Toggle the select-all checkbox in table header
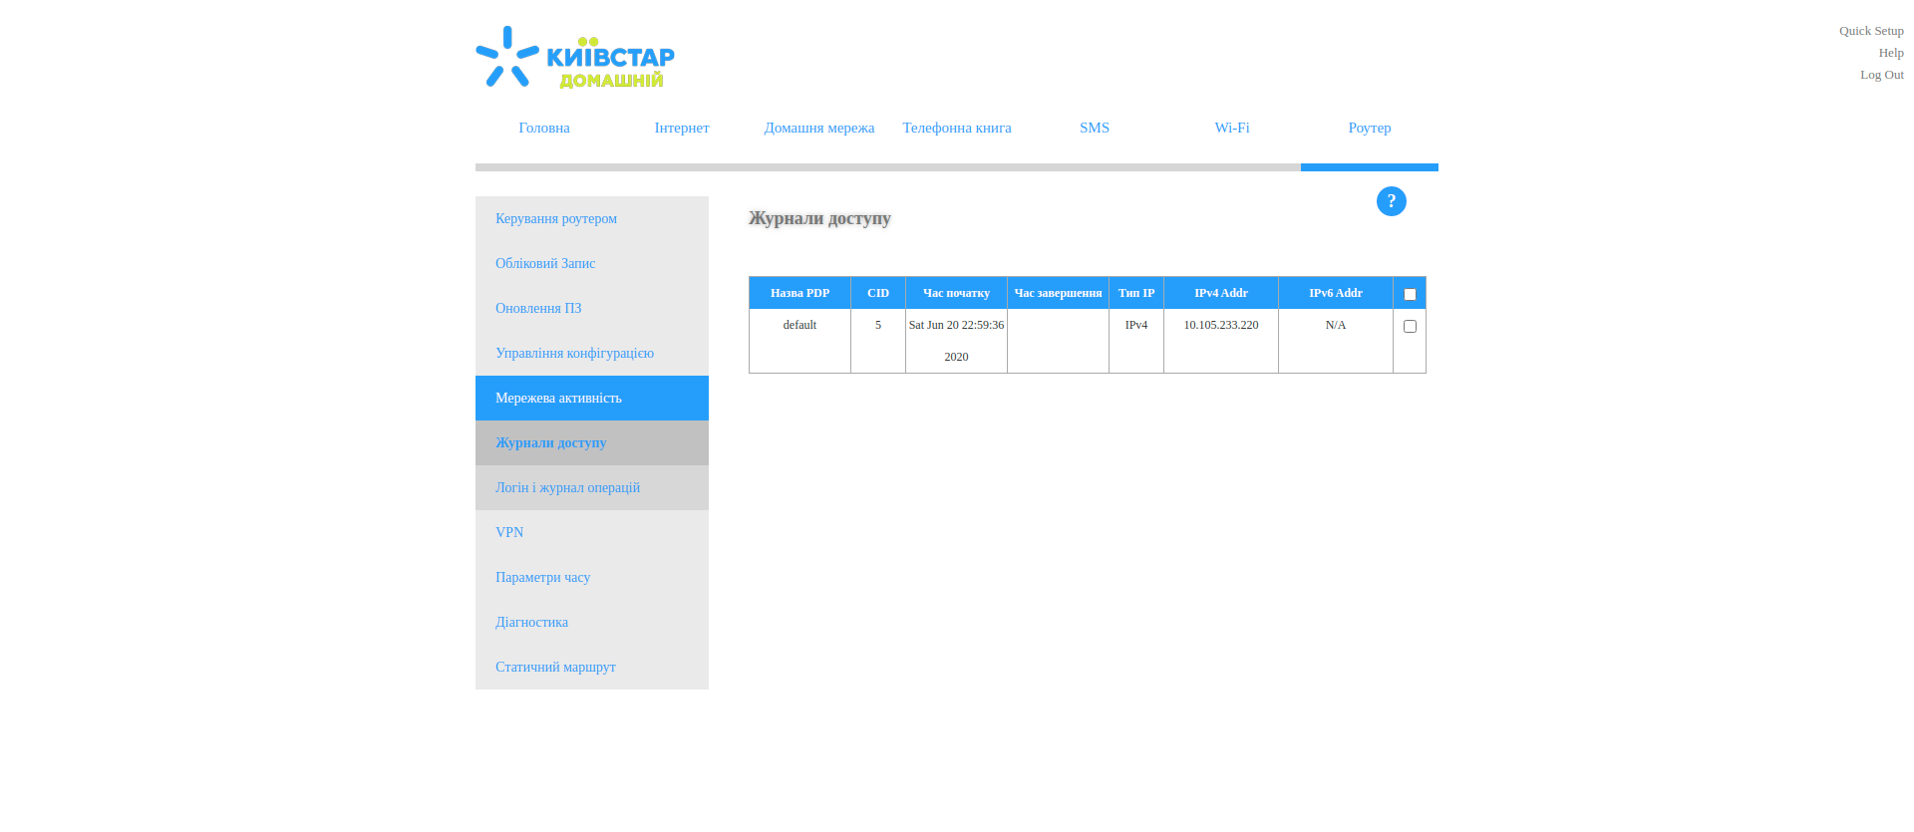This screenshot has height=832, width=1914. [x=1409, y=294]
